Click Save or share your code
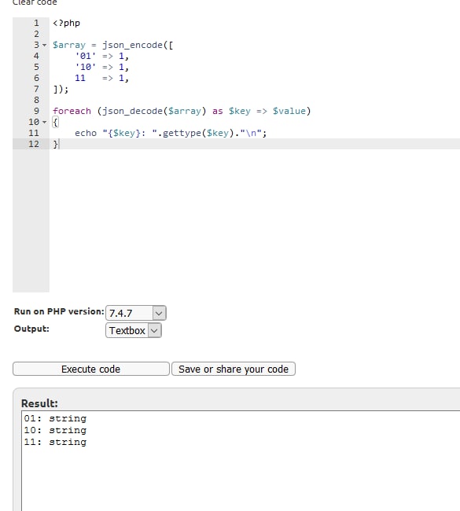Viewport: 460px width, 511px height. pyautogui.click(x=234, y=369)
